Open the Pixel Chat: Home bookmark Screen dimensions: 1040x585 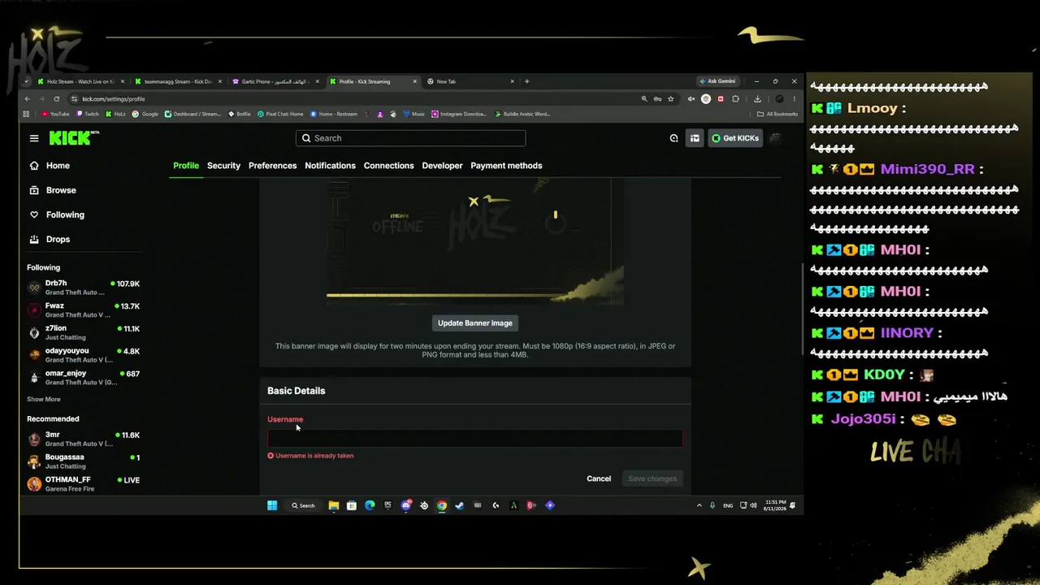coord(280,114)
